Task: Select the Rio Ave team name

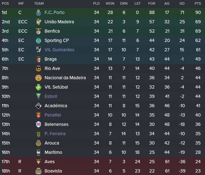Action: (x=52, y=68)
